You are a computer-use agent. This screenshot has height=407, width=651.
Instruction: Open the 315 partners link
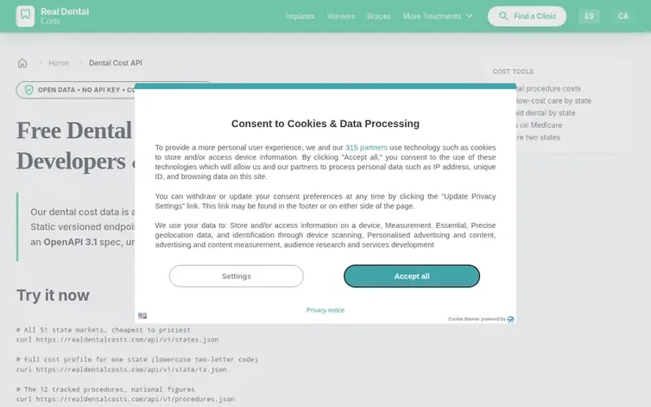tap(366, 148)
